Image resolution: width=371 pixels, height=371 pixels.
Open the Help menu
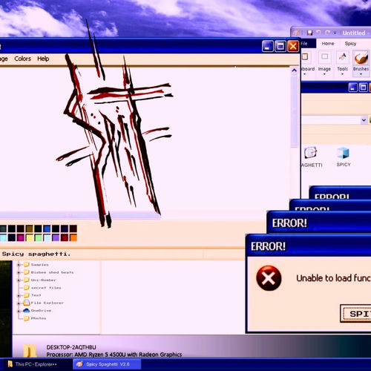[43, 59]
